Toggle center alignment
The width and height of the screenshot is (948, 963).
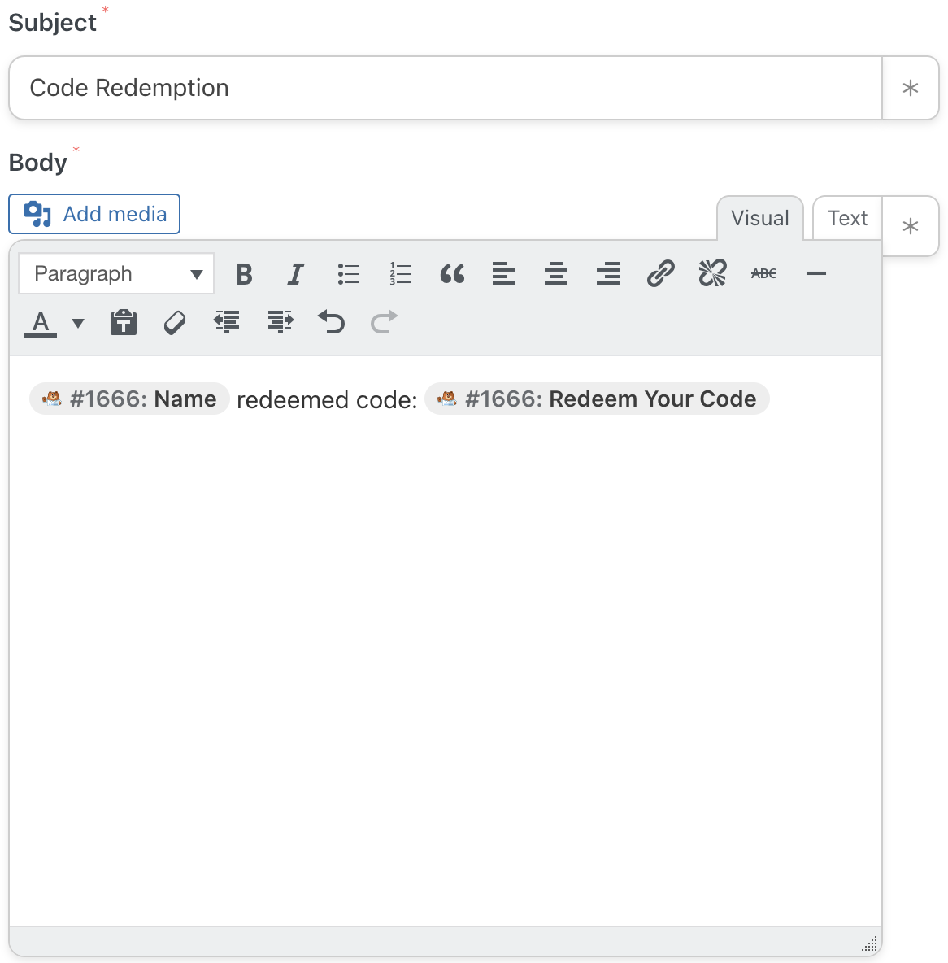pos(556,274)
